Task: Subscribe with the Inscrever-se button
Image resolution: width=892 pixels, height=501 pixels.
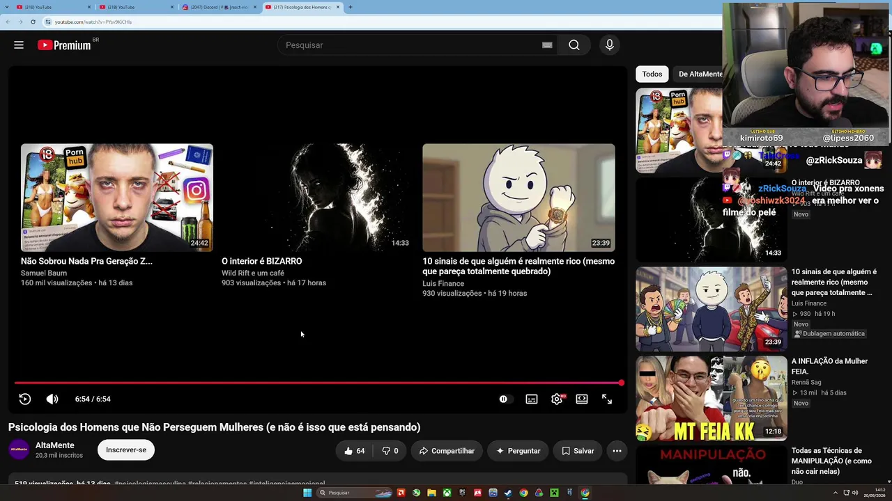Action: [126, 450]
